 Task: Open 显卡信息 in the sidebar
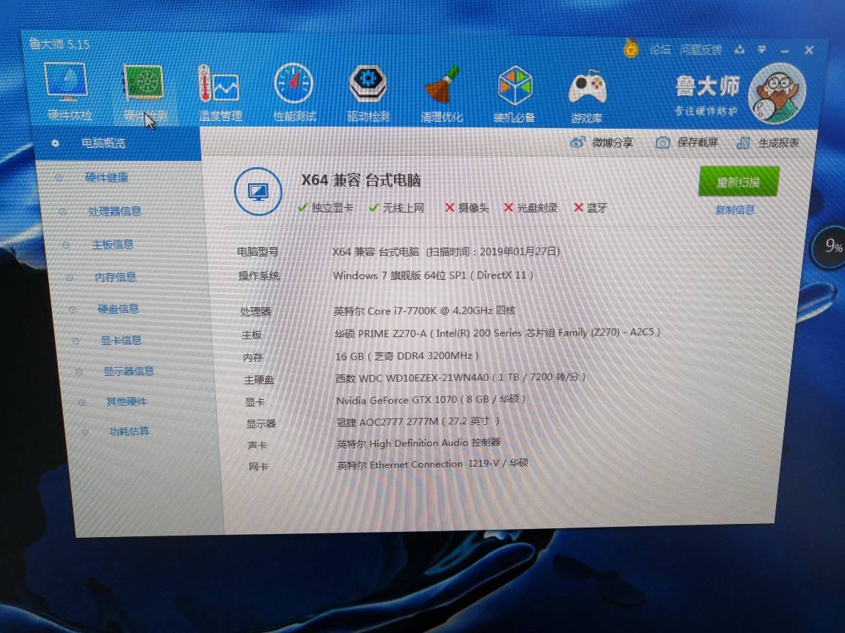[121, 340]
